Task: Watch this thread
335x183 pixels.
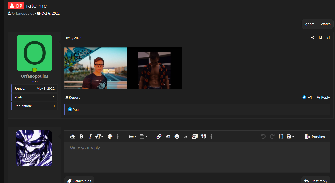Action: [325, 24]
